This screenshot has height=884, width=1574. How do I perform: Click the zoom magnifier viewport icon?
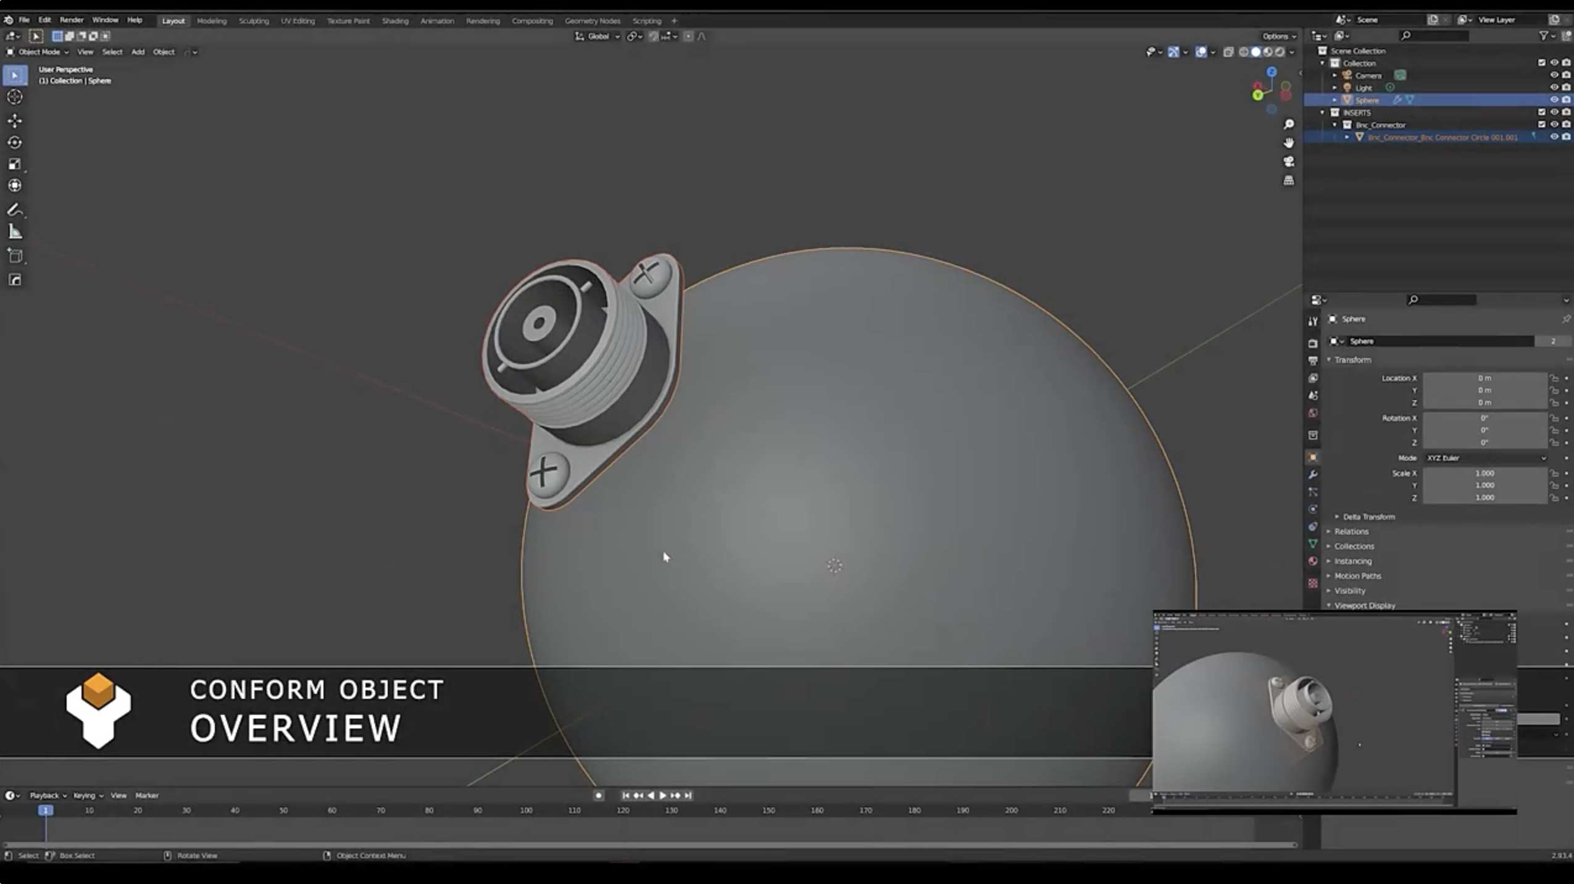(x=1289, y=125)
